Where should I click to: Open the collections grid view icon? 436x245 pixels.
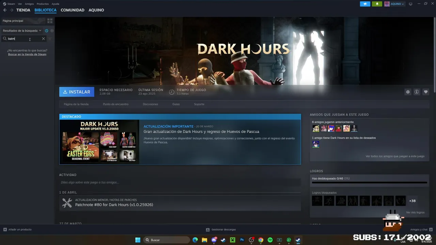(50, 21)
